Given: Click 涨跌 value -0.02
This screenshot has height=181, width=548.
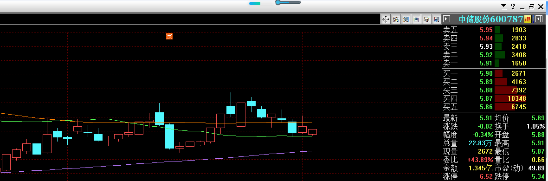Looking at the screenshot, I should (485, 127).
